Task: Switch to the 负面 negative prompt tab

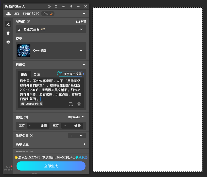Action: 37,74
